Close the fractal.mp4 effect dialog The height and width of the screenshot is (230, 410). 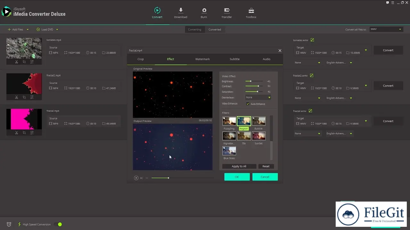point(280,50)
